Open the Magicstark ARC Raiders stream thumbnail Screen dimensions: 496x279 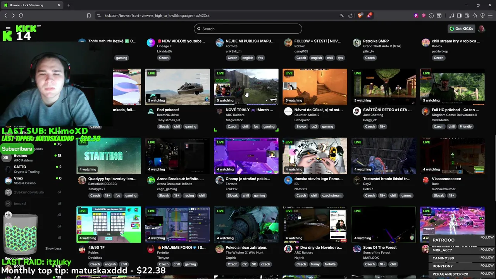(x=246, y=87)
